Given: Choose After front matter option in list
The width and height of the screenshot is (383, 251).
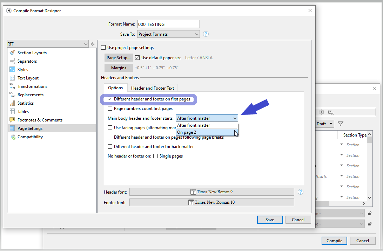Looking at the screenshot, I should click(x=207, y=125).
